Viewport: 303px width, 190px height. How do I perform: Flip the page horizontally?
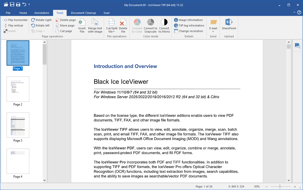click(x=15, y=20)
